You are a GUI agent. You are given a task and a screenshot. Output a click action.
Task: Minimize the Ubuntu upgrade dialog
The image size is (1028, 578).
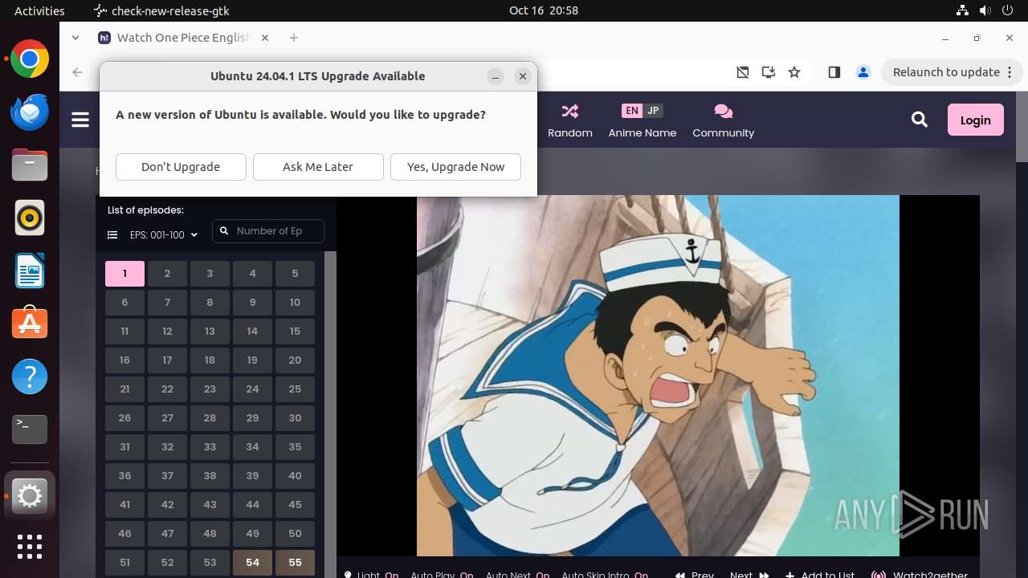point(496,76)
